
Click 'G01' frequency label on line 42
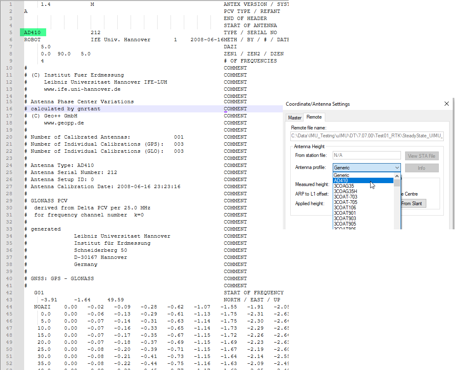click(x=39, y=293)
